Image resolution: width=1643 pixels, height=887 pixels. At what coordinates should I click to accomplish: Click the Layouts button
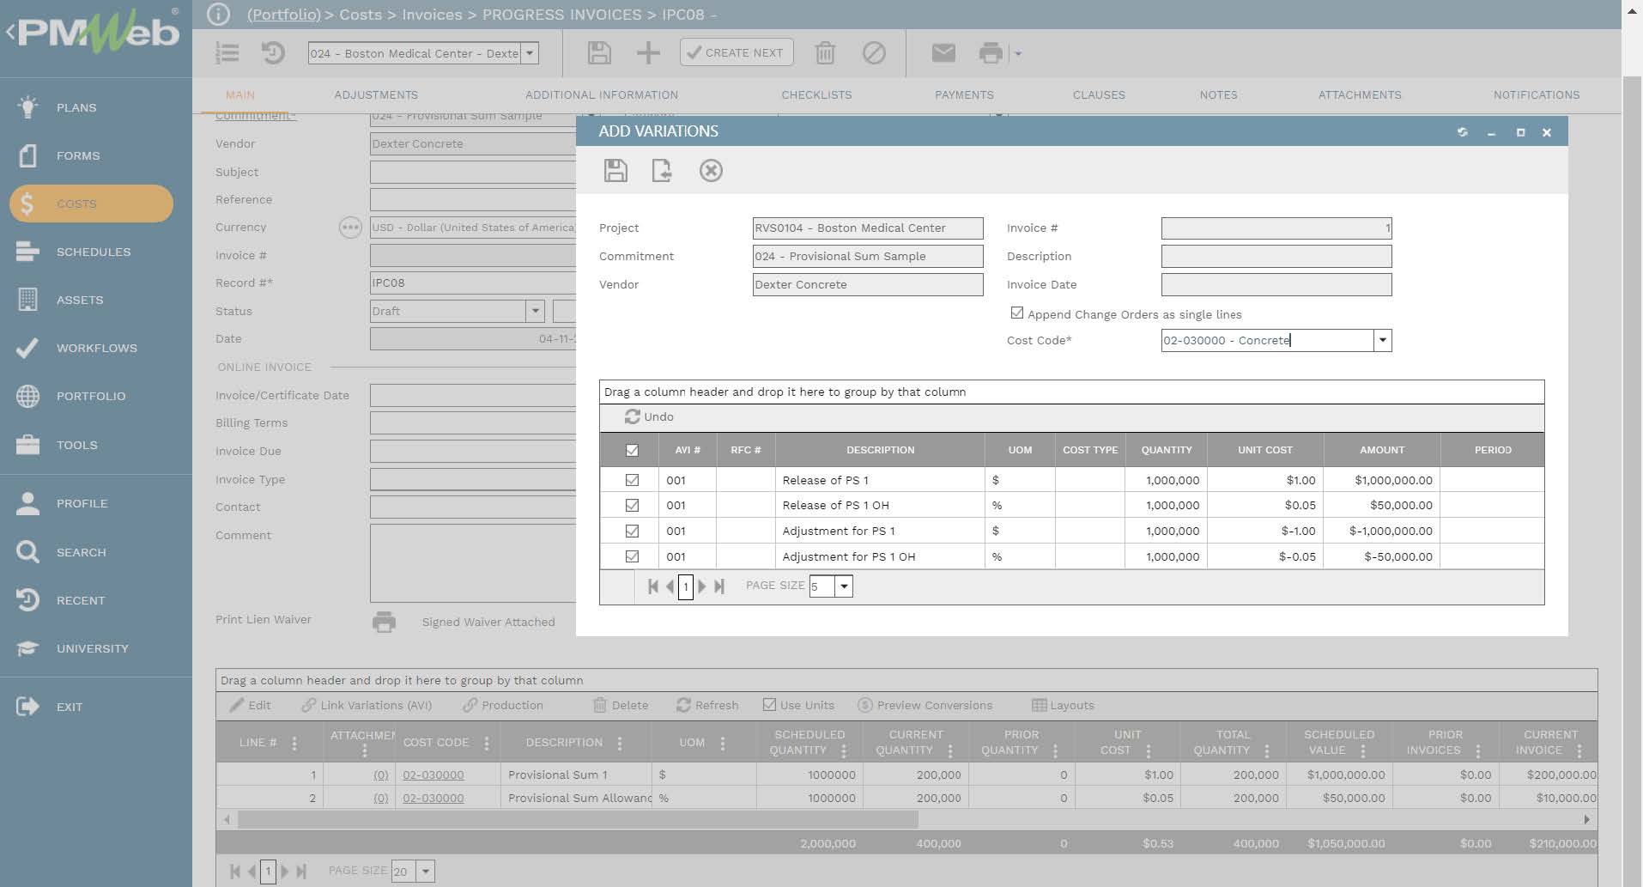click(x=1063, y=705)
